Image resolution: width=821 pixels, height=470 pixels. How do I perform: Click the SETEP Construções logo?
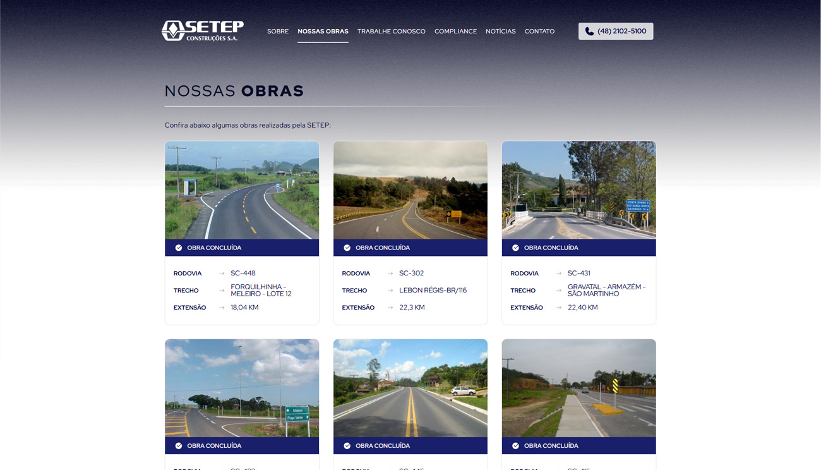(x=202, y=30)
